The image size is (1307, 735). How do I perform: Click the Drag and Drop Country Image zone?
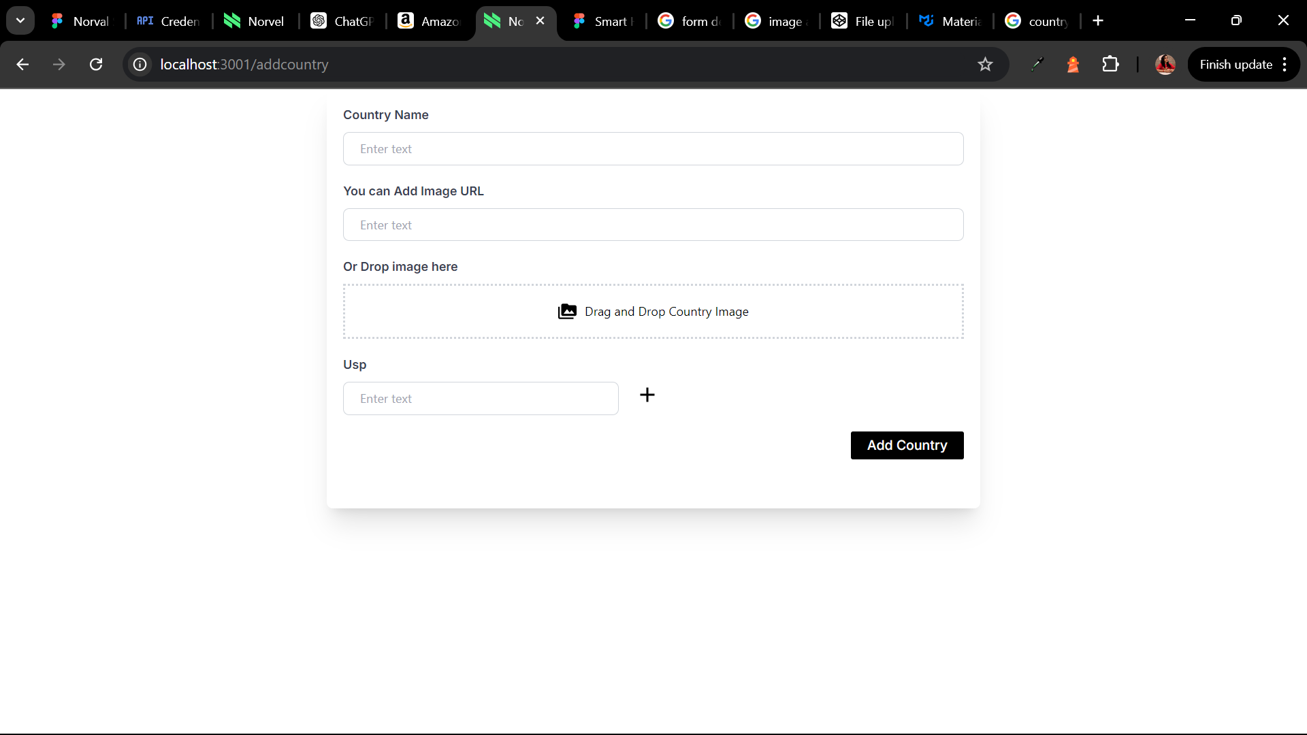[x=653, y=311]
